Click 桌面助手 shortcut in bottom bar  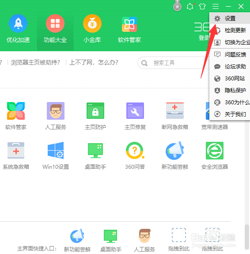(111, 240)
